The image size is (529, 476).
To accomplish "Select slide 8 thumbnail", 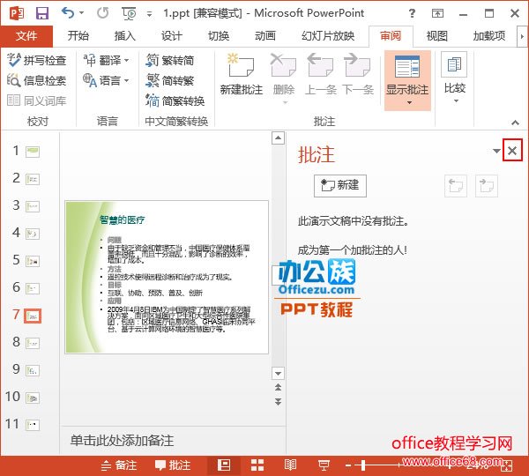I will tap(33, 343).
